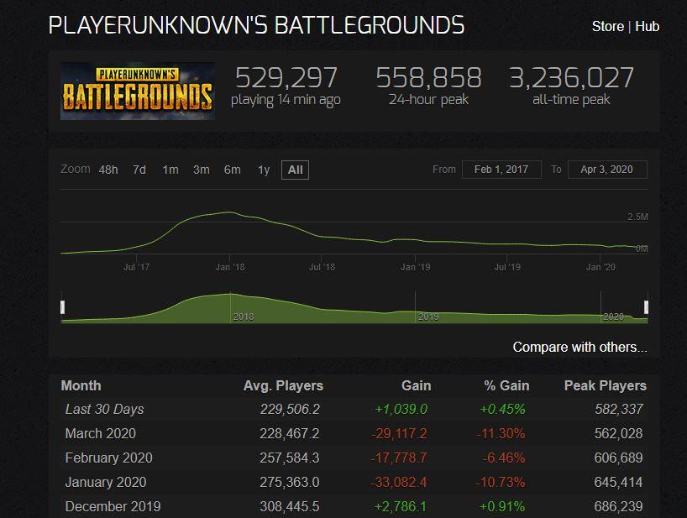Click the Avg. Players column header

tap(283, 385)
